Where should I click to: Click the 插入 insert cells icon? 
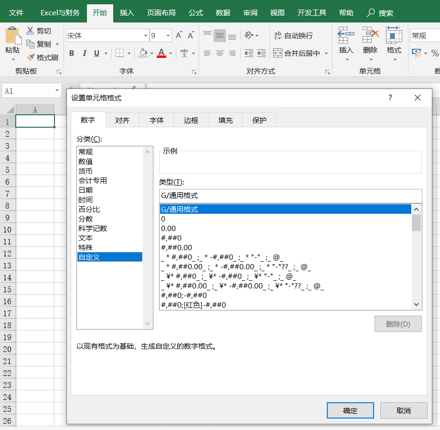346,36
